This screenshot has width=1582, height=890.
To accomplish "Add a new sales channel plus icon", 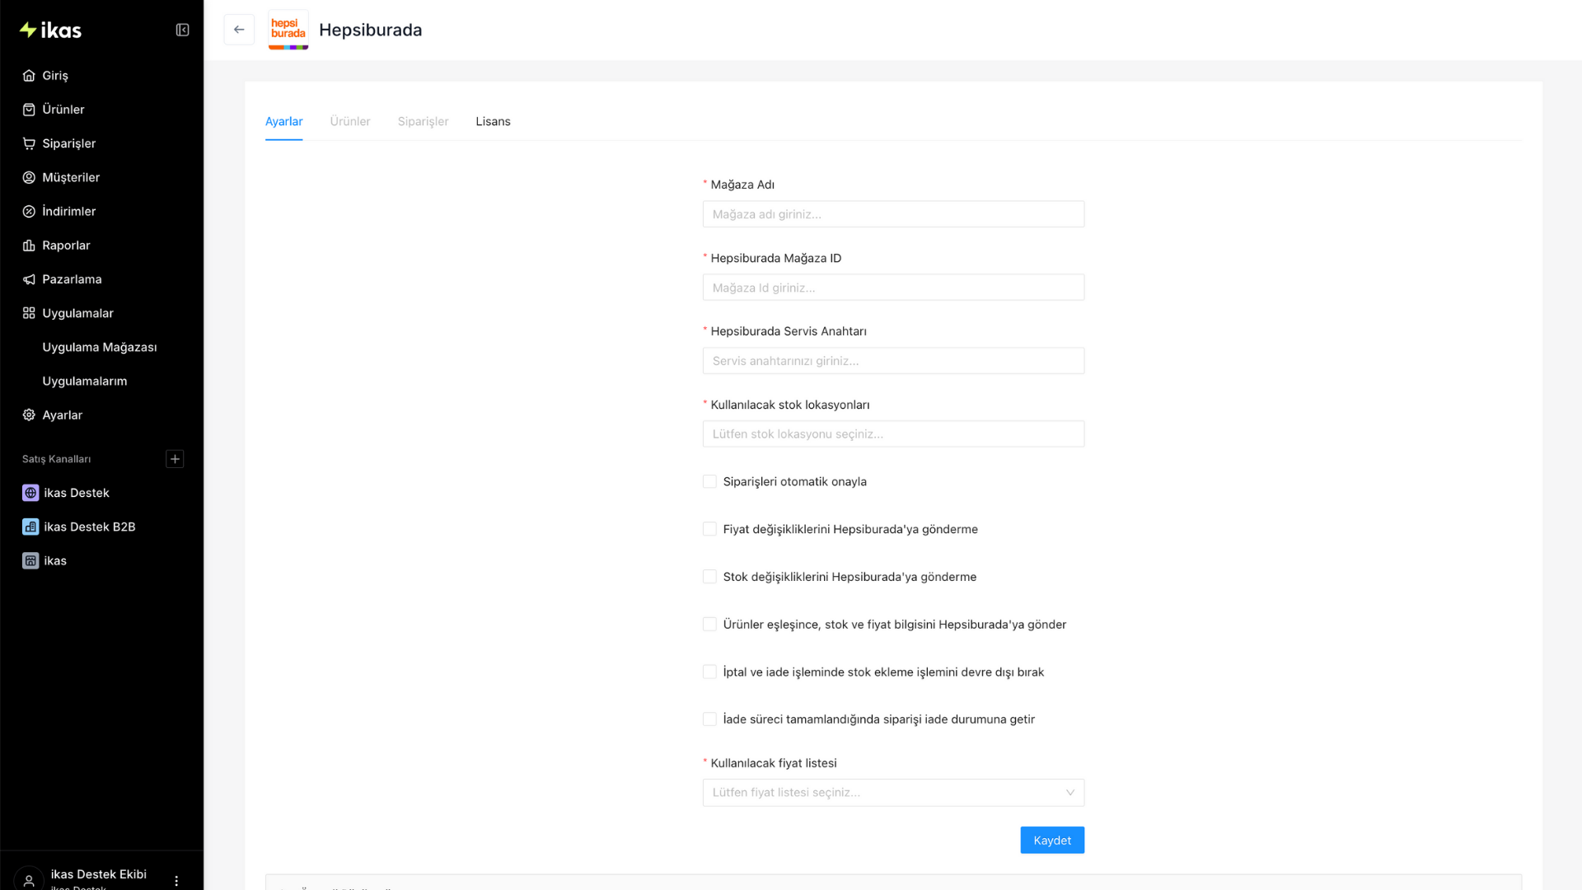I will click(x=175, y=459).
